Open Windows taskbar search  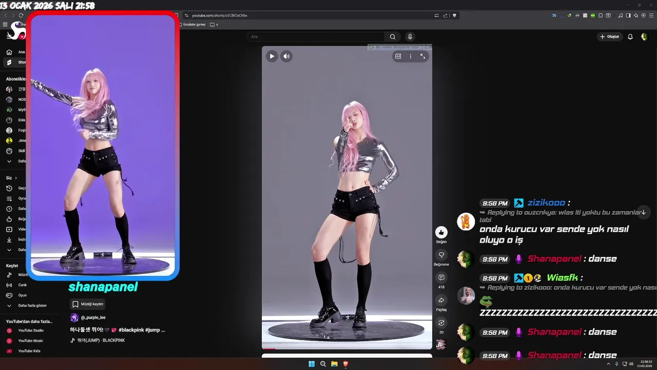323,364
